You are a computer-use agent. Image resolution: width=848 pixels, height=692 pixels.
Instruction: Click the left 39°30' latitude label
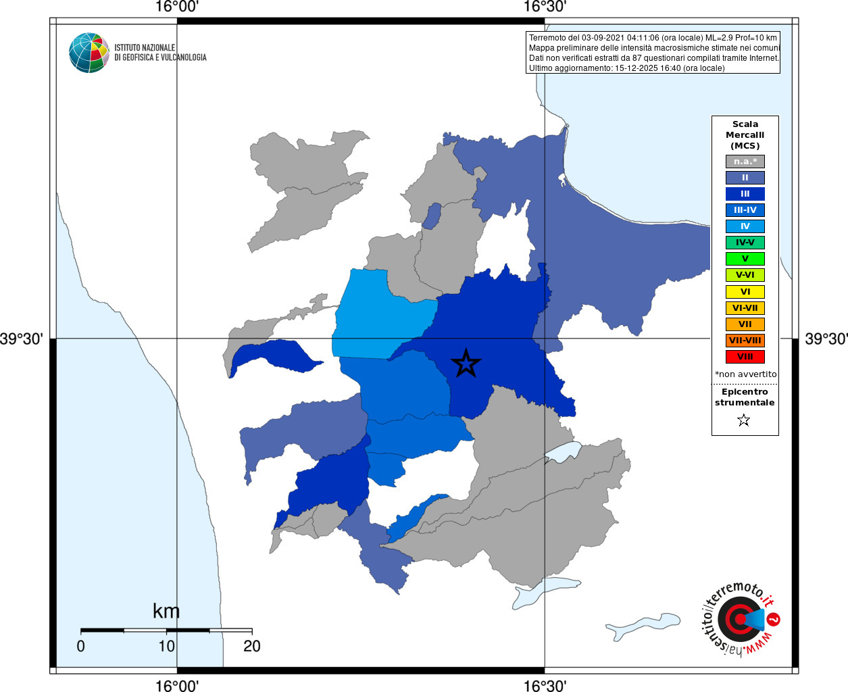pos(22,339)
